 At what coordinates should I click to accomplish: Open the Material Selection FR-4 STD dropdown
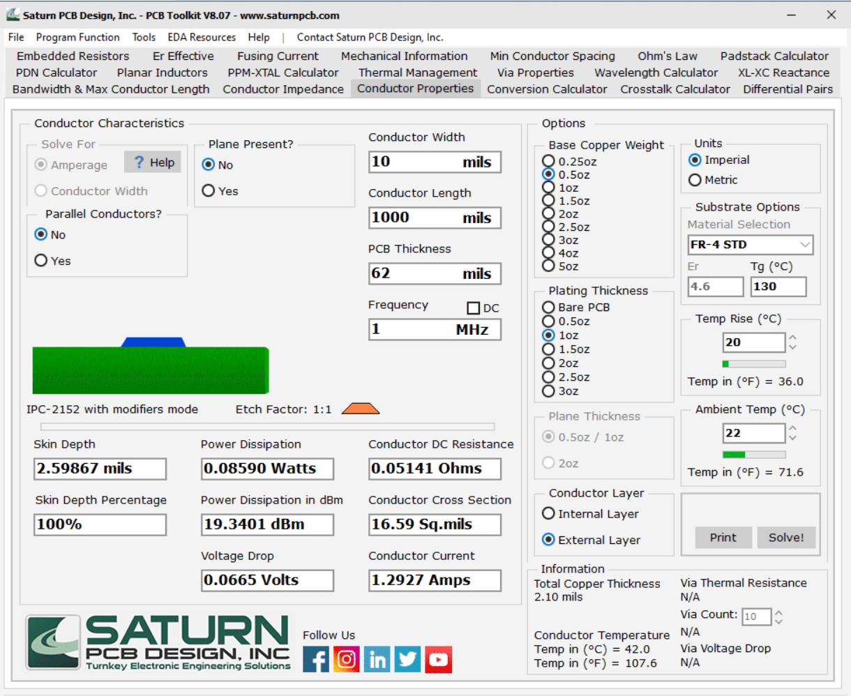(x=750, y=245)
